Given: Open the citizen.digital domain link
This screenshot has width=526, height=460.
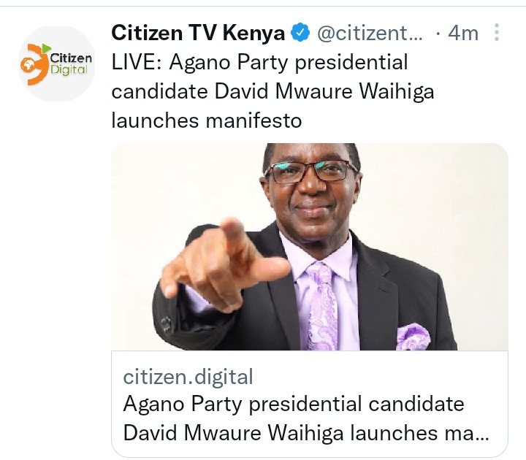Looking at the screenshot, I should (x=188, y=377).
